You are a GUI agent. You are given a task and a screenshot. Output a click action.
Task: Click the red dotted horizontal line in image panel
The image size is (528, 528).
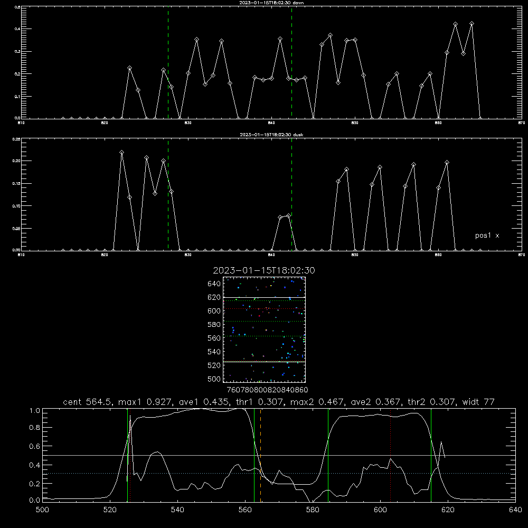pos(265,308)
